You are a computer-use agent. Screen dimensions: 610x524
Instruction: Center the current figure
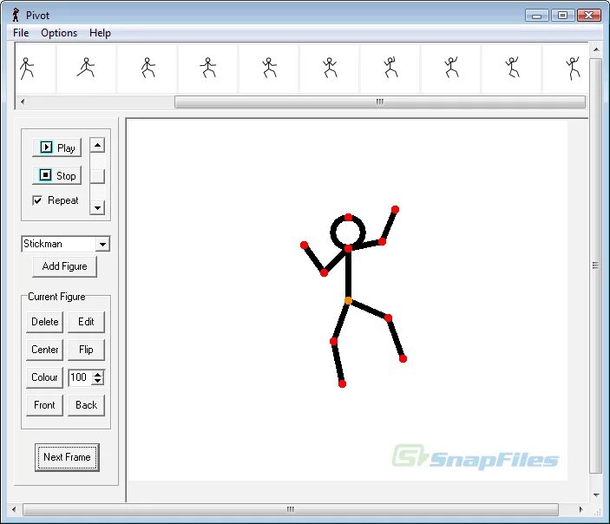click(45, 350)
